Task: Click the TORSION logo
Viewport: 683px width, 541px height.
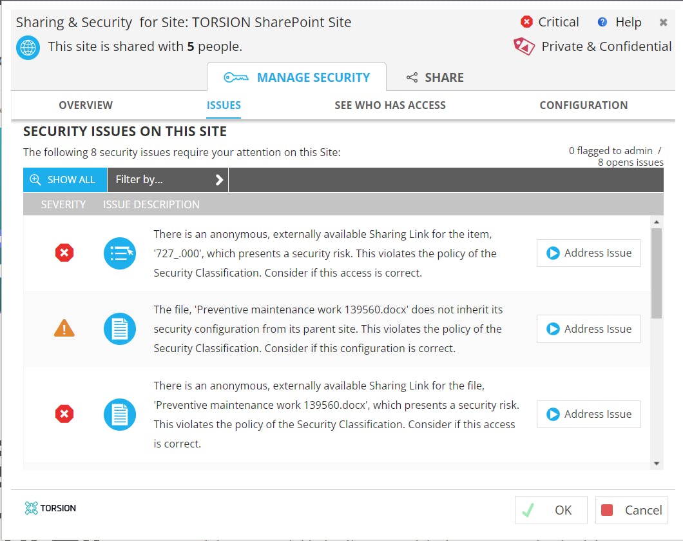Action: click(50, 508)
